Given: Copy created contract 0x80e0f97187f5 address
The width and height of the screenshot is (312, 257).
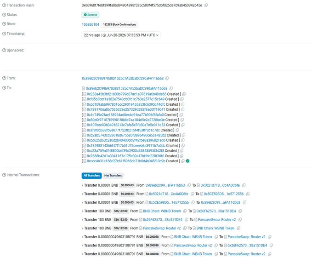Looking at the screenshot, I should tap(182, 120).
